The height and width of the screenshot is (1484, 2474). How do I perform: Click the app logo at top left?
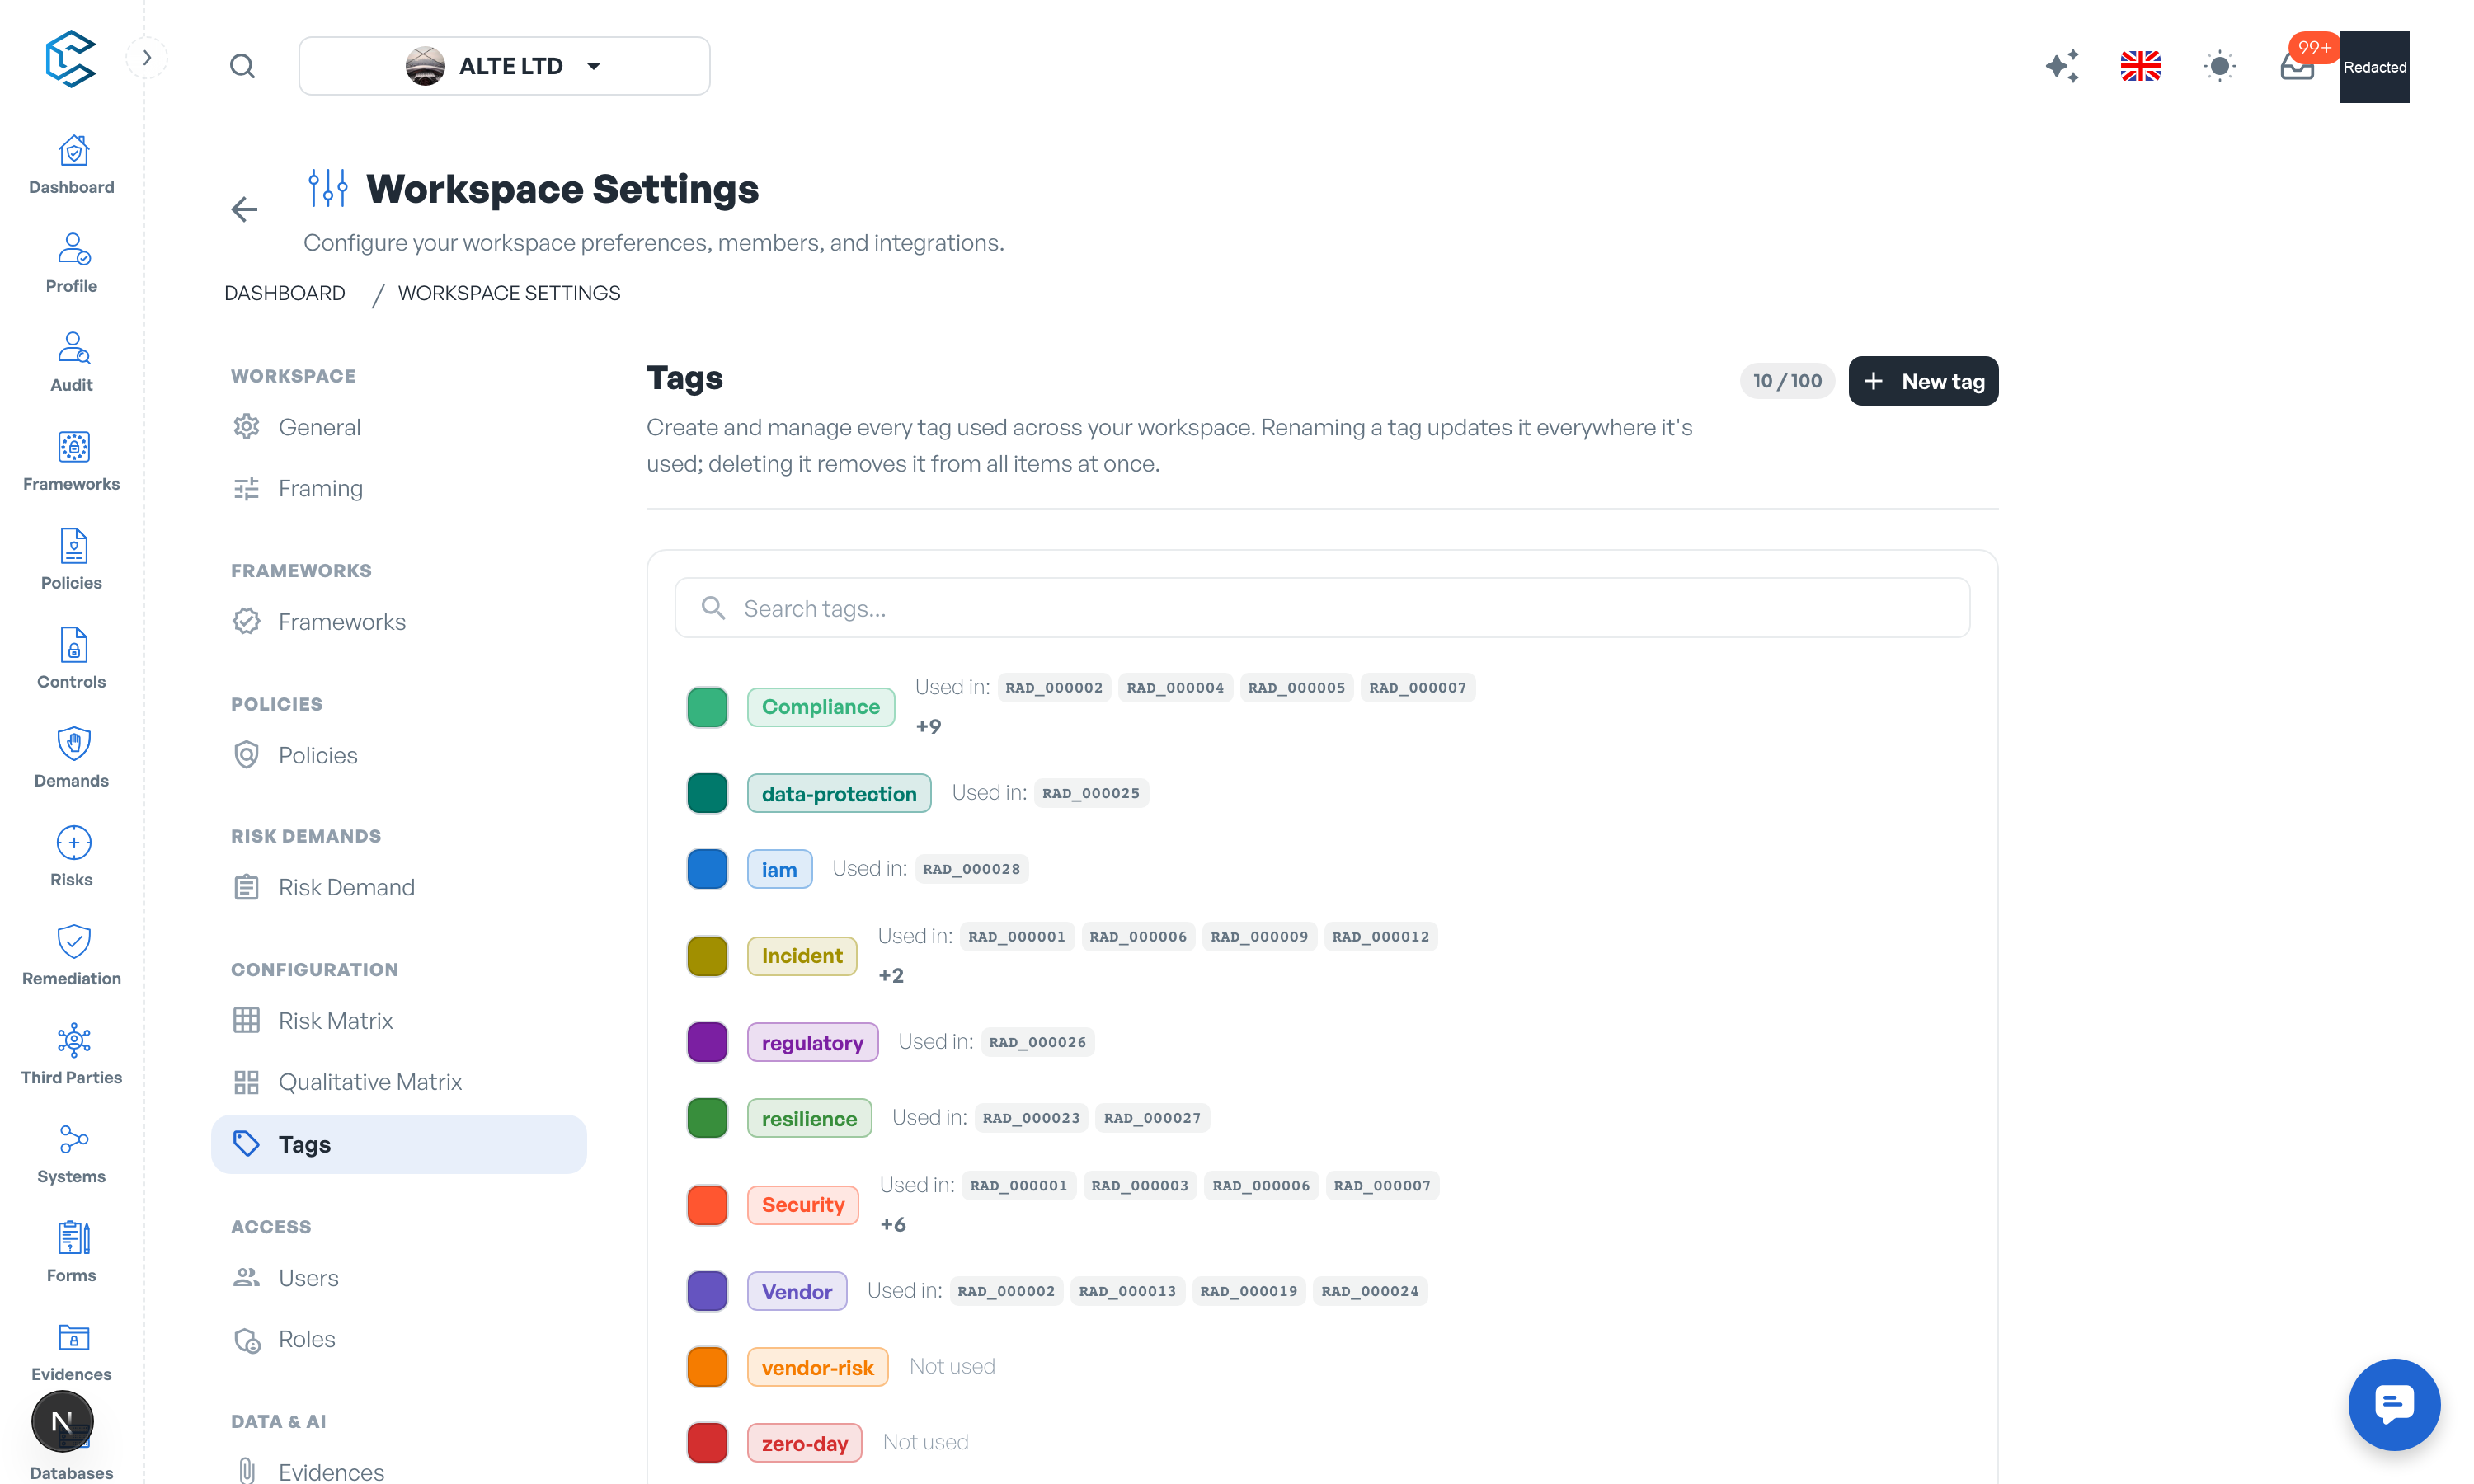pos(71,58)
